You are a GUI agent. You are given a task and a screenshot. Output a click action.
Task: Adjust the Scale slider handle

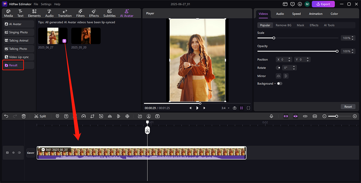click(x=274, y=38)
